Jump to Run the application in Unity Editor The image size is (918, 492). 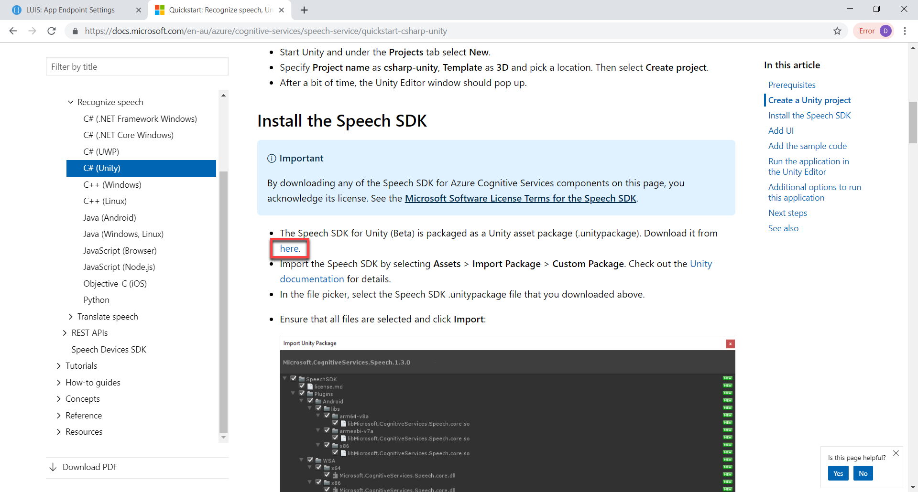tap(809, 167)
